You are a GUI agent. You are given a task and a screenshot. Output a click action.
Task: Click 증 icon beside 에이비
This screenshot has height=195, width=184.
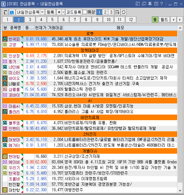coord(5,162)
